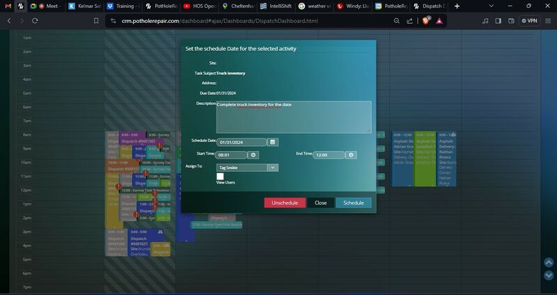Reload the current page

[x=35, y=21]
